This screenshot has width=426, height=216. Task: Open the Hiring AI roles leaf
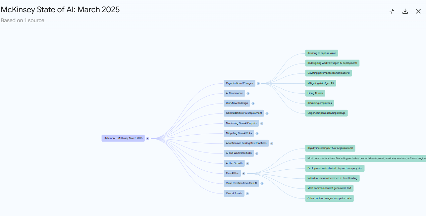[x=315, y=93]
